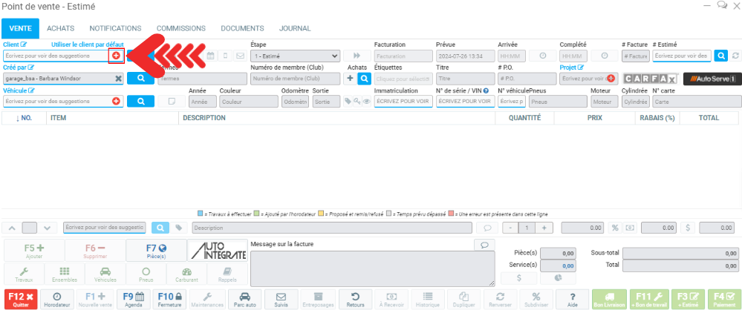
Task: Launch the AutoServe1 integration
Action: [710, 79]
